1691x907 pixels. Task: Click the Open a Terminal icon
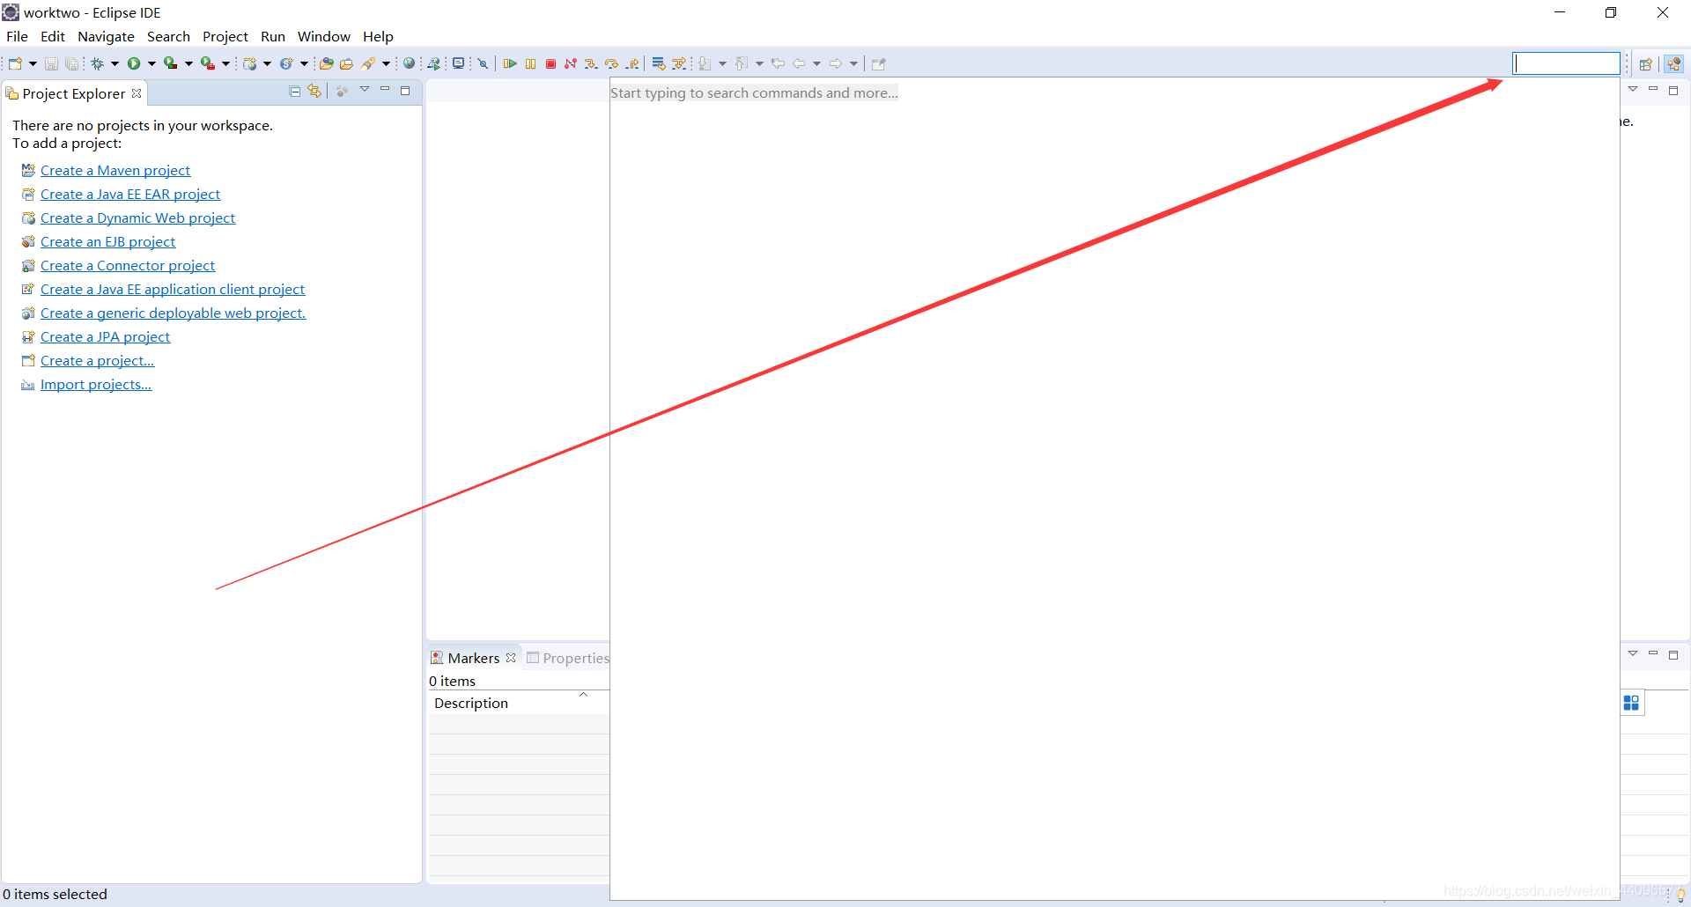(458, 63)
